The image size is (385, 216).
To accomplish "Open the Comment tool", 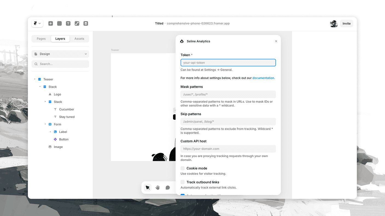I will pyautogui.click(x=168, y=188).
